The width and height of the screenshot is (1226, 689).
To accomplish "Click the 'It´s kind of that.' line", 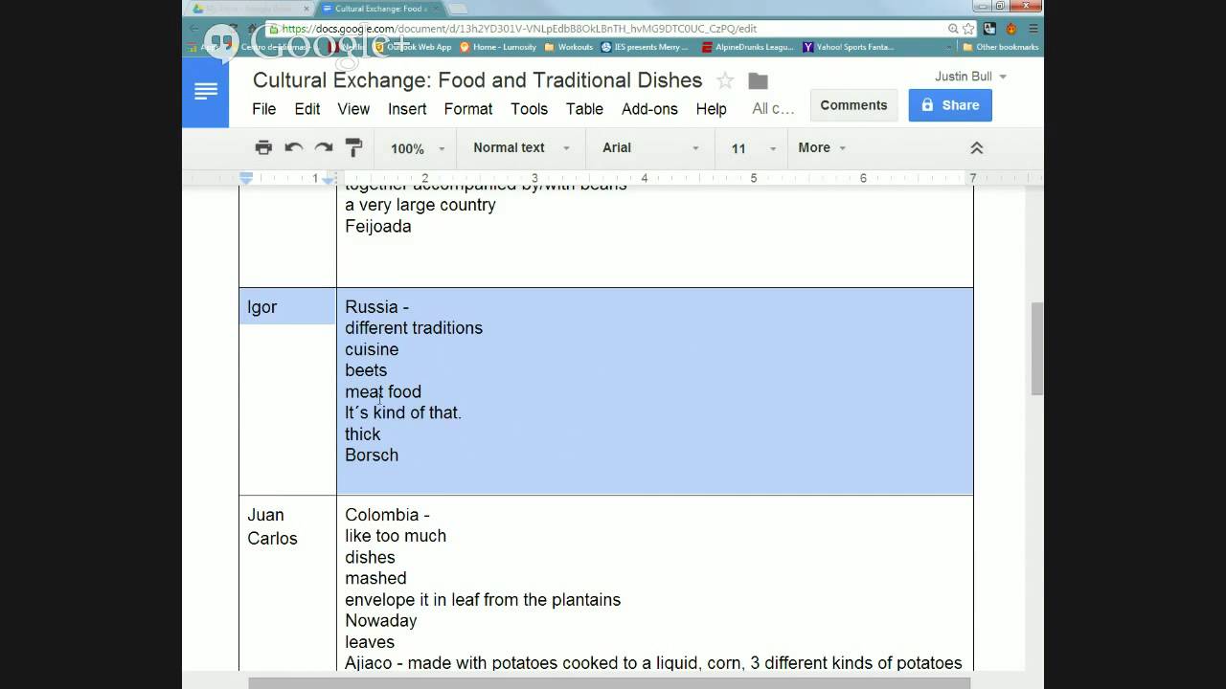I will click(x=403, y=412).
